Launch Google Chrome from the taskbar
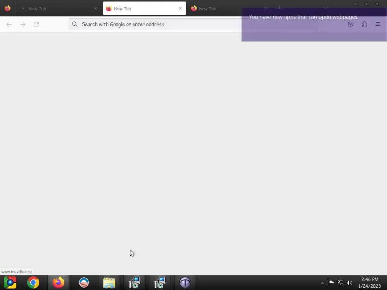 tap(33, 282)
